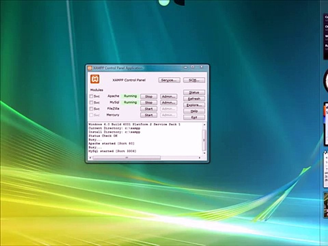Click log horizontal scrollbar thumb
Viewport: 328px width, 246px height.
tap(126, 158)
